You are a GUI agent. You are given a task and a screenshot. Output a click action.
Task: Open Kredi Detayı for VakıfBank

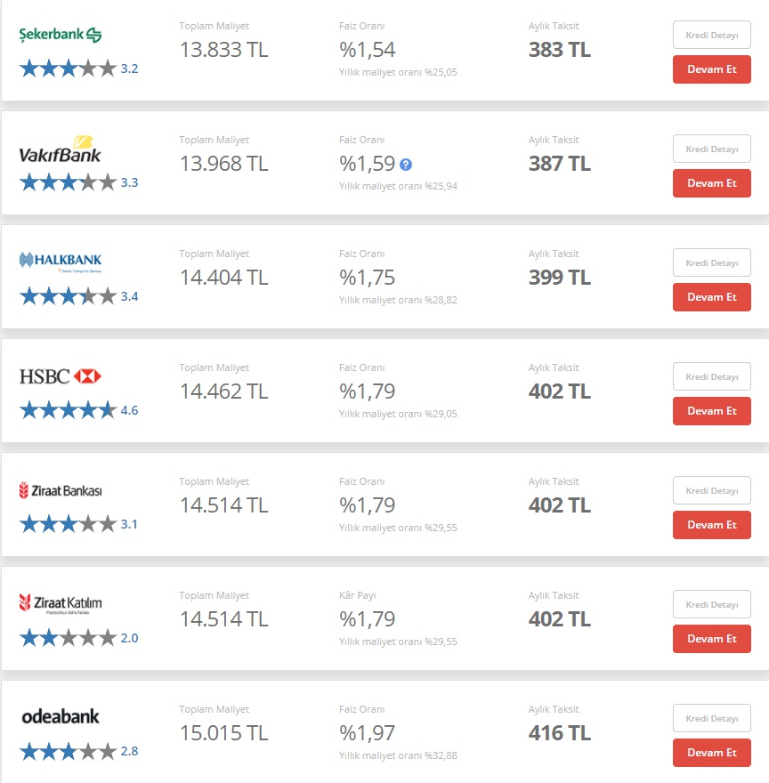click(711, 149)
